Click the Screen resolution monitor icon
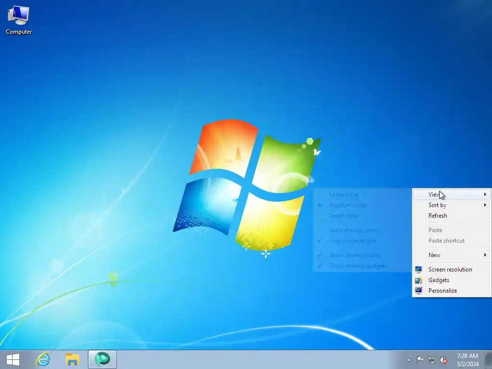Viewport: 492px width, 369px height. tap(418, 270)
